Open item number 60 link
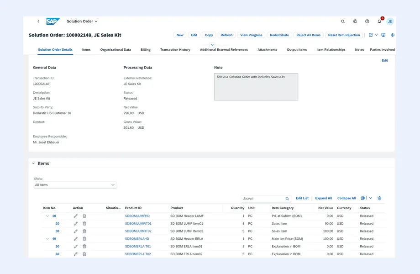The image size is (420, 274). [58, 254]
